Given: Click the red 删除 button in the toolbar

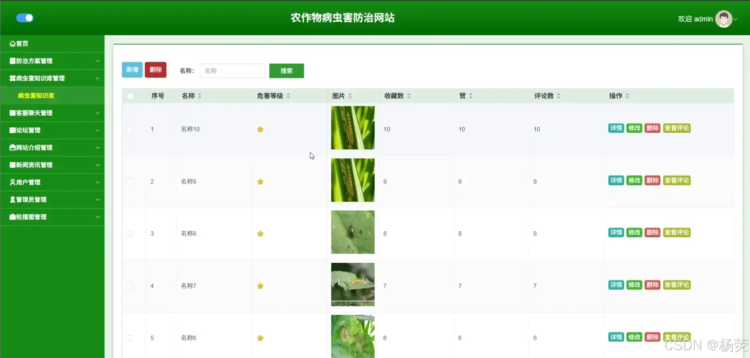Looking at the screenshot, I should coord(156,70).
